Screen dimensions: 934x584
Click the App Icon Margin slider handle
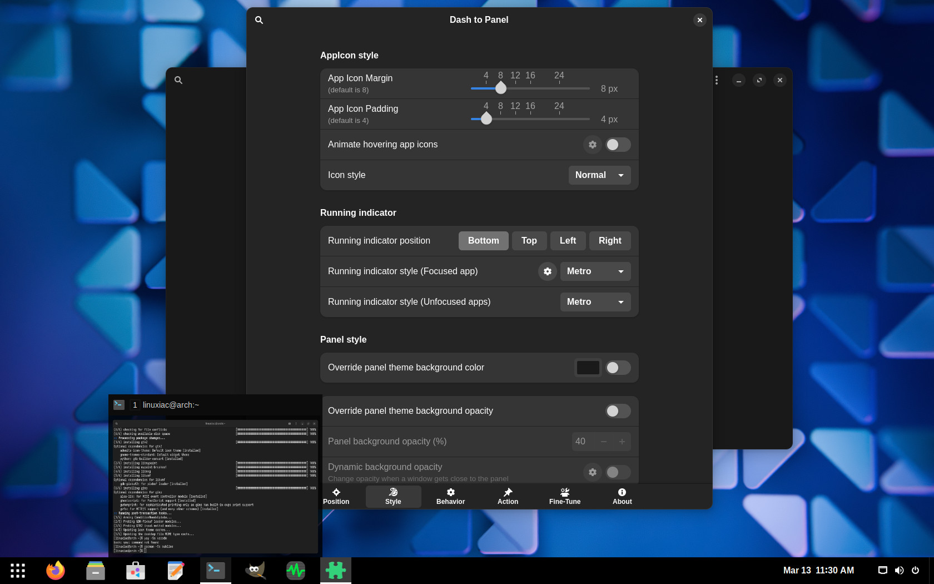coord(501,88)
